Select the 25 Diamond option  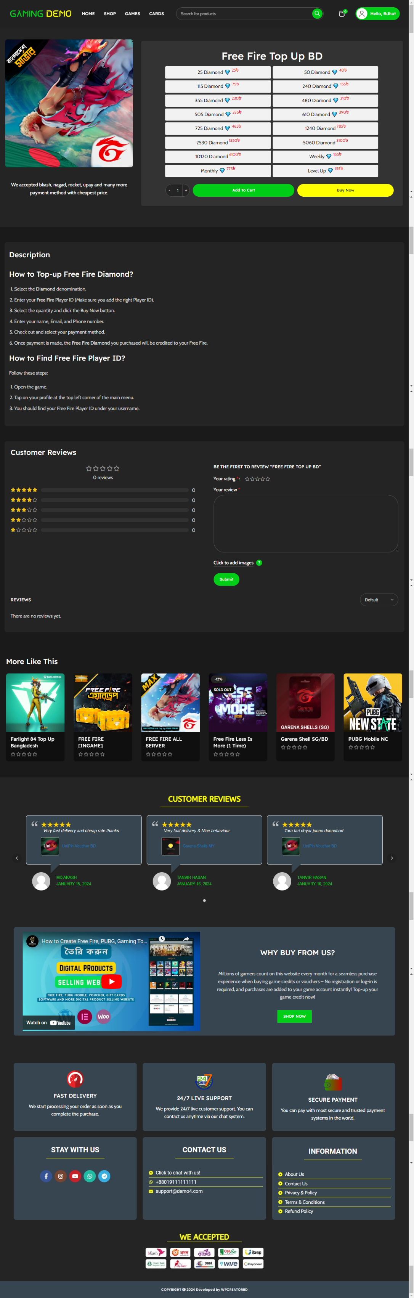tap(218, 72)
